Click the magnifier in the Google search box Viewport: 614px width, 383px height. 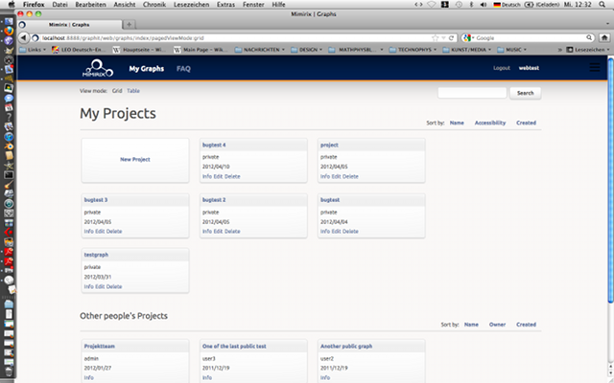(589, 38)
